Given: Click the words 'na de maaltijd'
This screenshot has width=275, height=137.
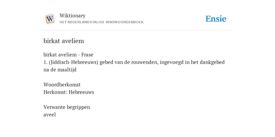Looking at the screenshot, I should tap(60, 70).
